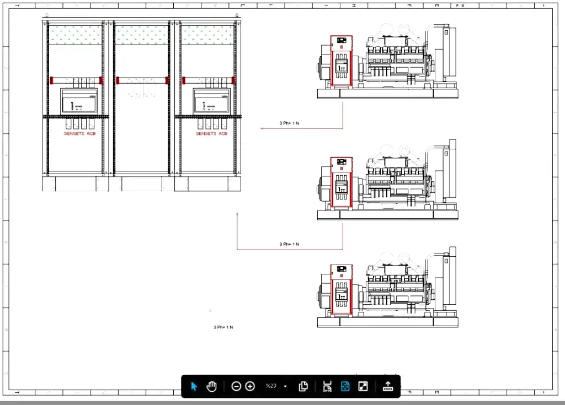This screenshot has height=405, width=565.
Task: Click the zoom in plus button
Action: pyautogui.click(x=250, y=386)
